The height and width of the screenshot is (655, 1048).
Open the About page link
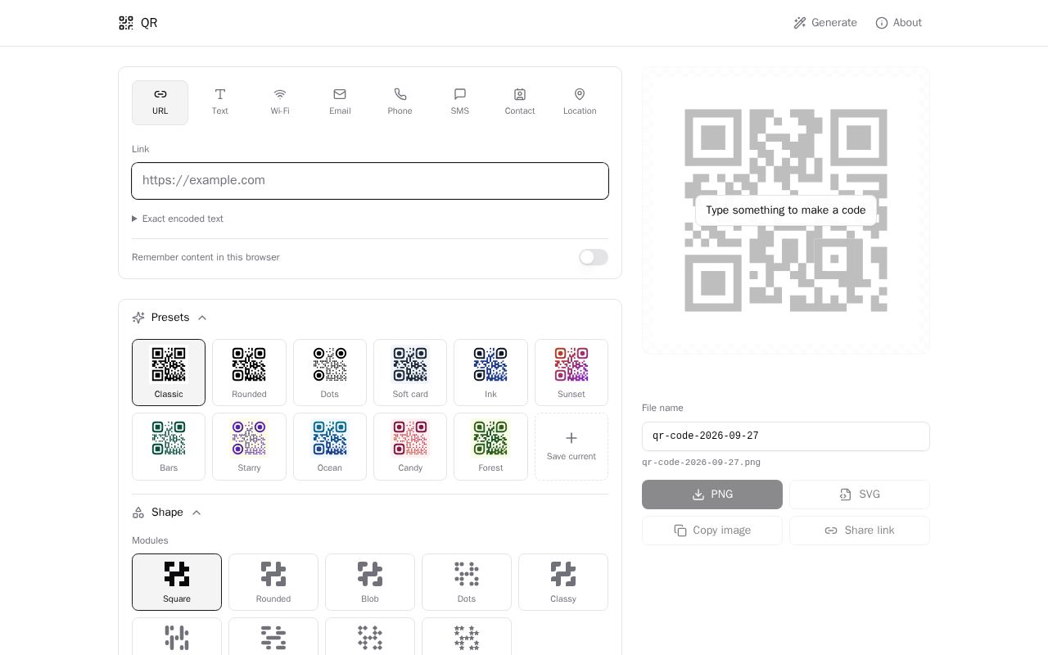click(x=898, y=23)
